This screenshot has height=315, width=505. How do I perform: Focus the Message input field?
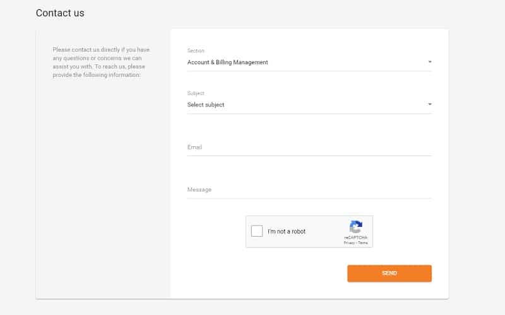(x=309, y=190)
